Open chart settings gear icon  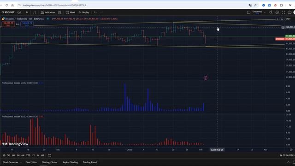pyautogui.click(x=277, y=12)
